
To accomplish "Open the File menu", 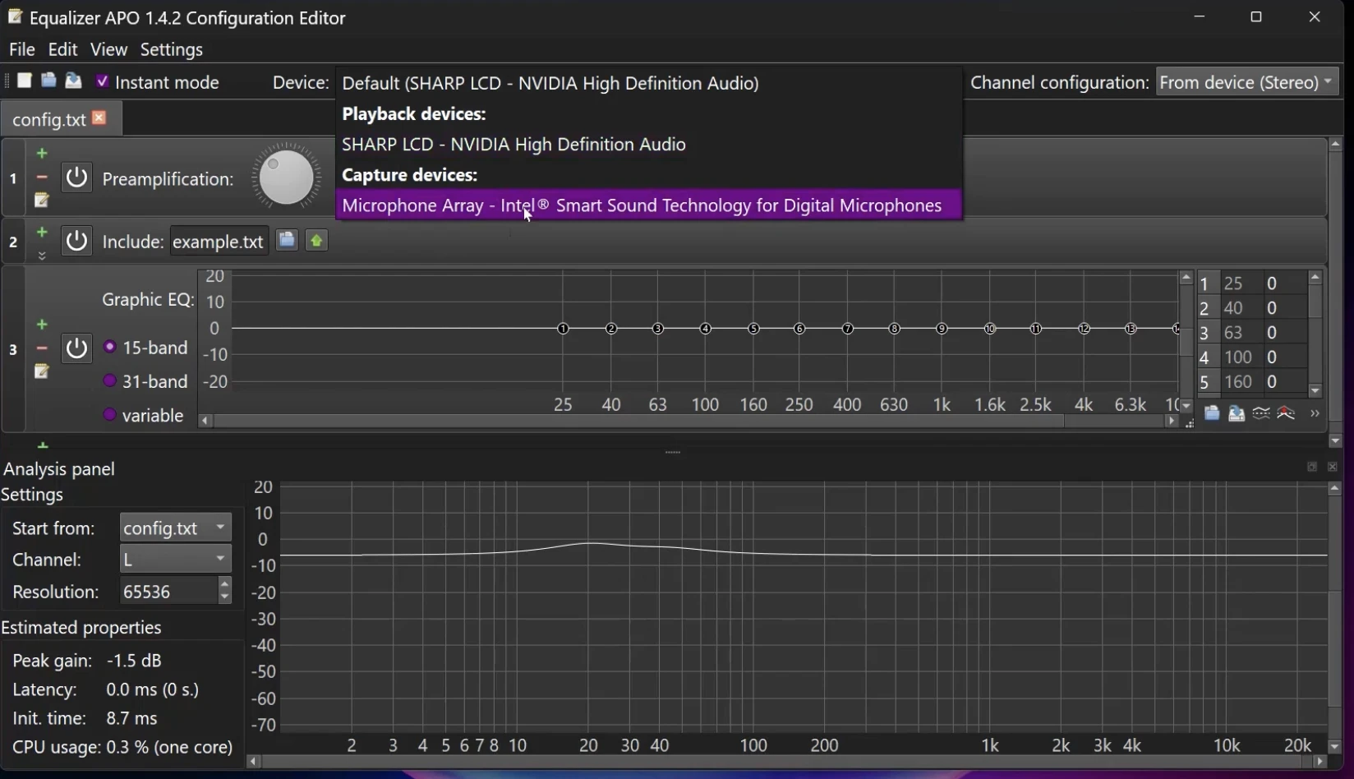I will [x=22, y=49].
